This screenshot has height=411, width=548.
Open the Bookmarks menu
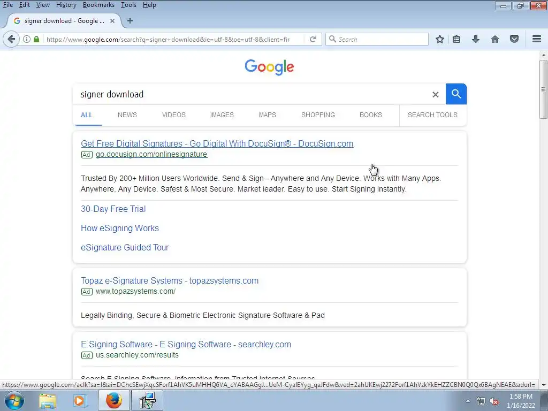[98, 5]
